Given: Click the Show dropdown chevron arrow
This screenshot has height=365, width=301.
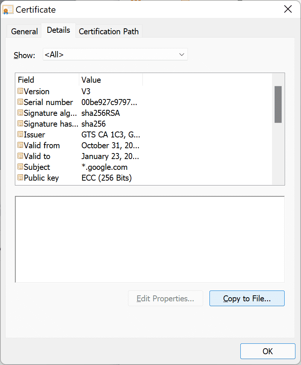Looking at the screenshot, I should (182, 55).
